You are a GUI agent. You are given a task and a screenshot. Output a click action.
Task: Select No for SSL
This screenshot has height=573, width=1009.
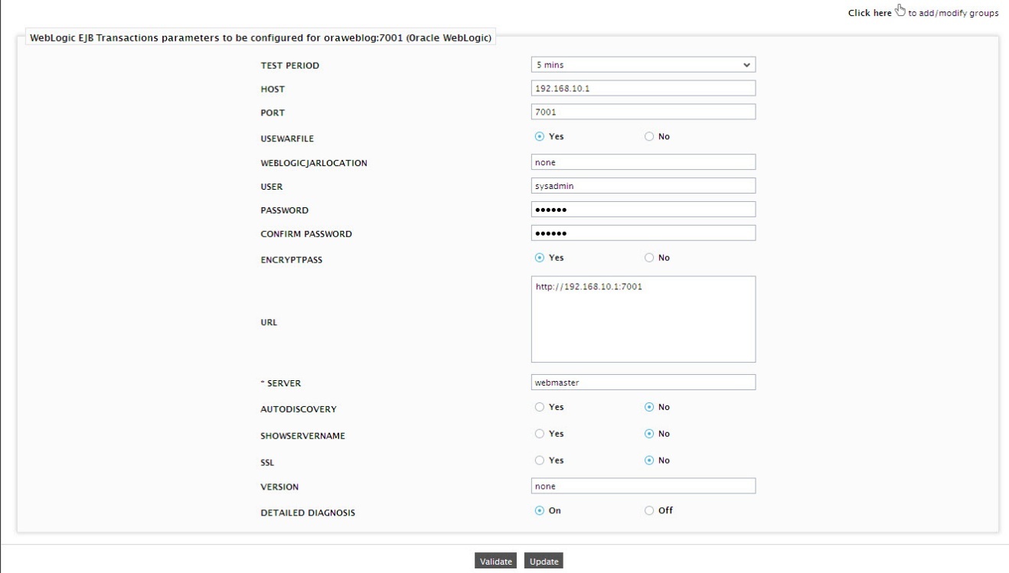tap(649, 460)
